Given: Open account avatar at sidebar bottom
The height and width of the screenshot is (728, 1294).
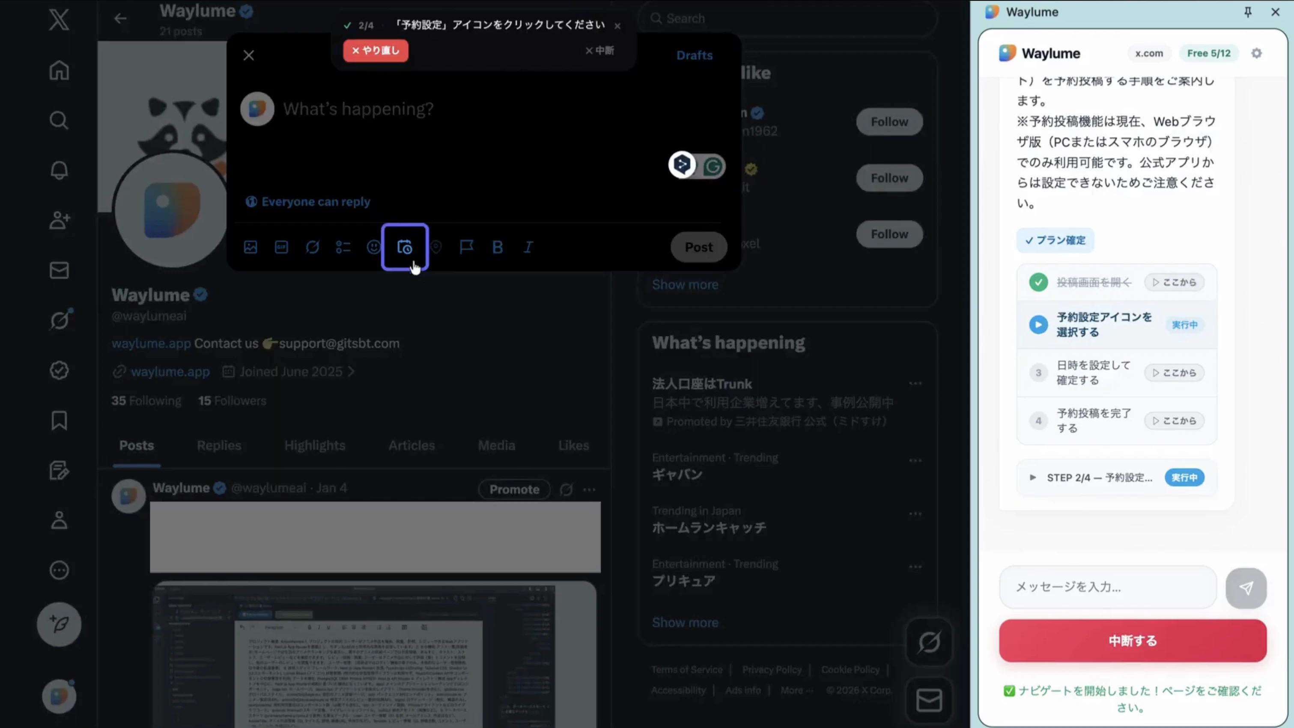Looking at the screenshot, I should click(x=59, y=696).
